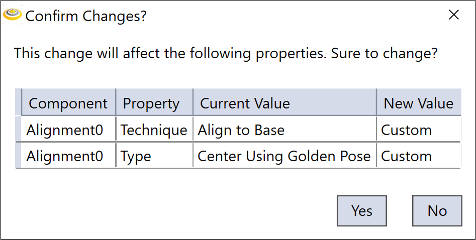476x240 pixels.
Task: Click the app icon in the title bar
Action: tap(12, 15)
